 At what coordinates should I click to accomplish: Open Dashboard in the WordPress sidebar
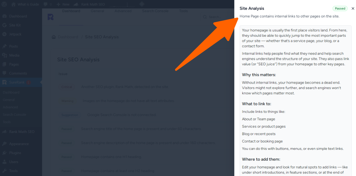pyautogui.click(x=18, y=16)
